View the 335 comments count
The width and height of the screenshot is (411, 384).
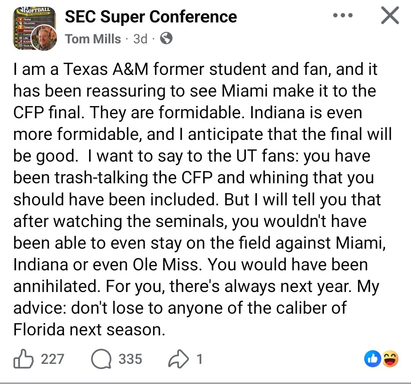[x=130, y=359]
